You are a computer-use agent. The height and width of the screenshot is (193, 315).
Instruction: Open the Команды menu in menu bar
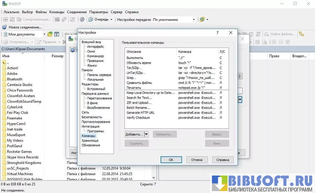57,12
